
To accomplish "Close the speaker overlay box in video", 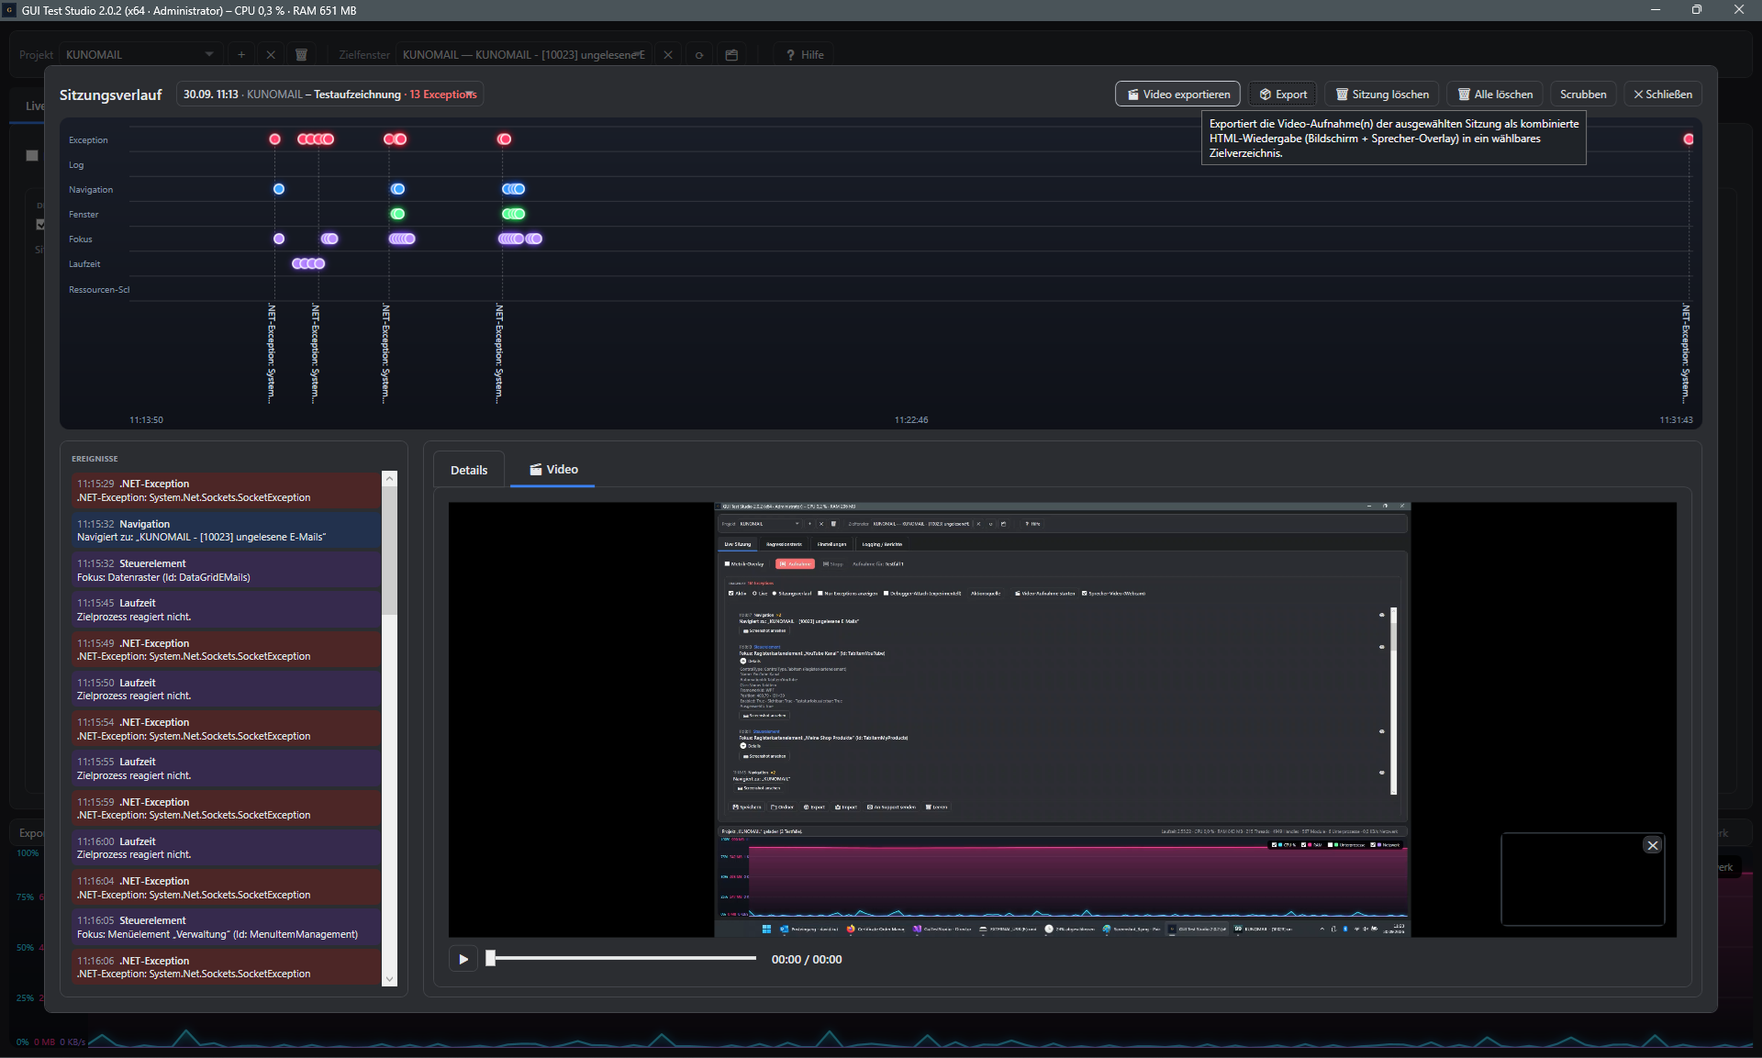I will click(x=1653, y=845).
